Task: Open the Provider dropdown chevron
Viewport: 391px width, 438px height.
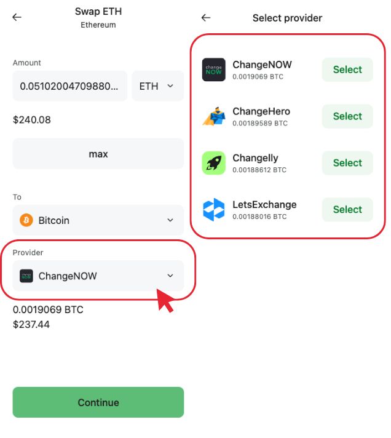Action: (x=170, y=276)
